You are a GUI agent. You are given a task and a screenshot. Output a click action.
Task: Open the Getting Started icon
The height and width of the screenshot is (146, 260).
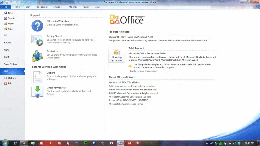(37, 40)
